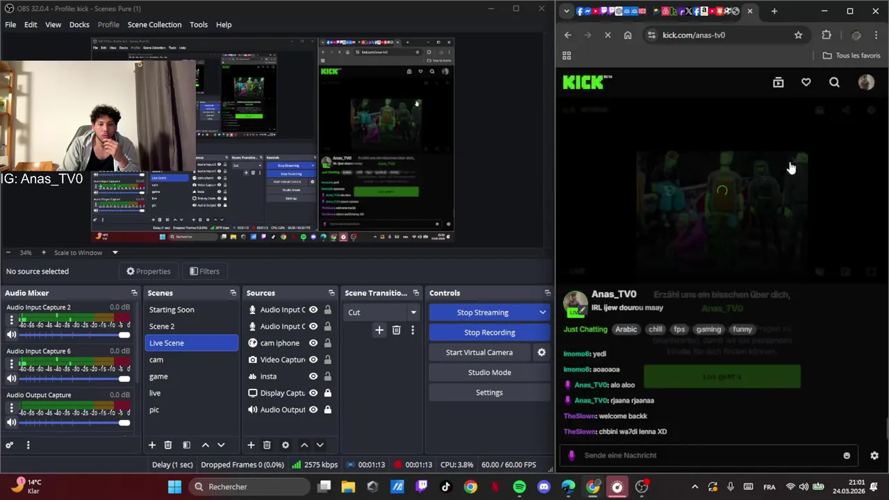The image size is (889, 500).
Task: Open transition properties three-dot menu
Action: (x=413, y=331)
